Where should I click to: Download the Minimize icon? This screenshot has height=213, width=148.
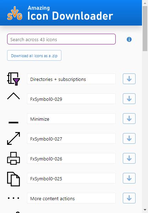129,119
